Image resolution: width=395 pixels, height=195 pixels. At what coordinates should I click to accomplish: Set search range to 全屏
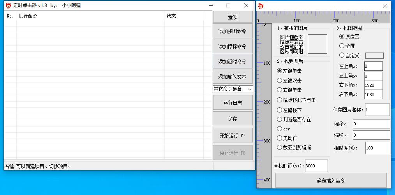tap(342, 46)
